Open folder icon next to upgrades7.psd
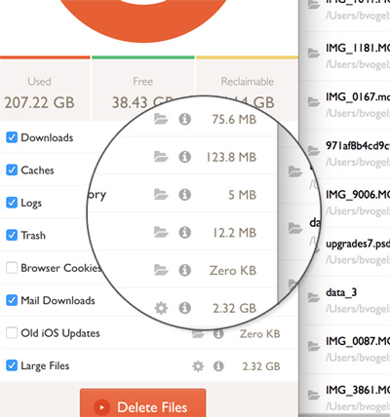 click(314, 248)
